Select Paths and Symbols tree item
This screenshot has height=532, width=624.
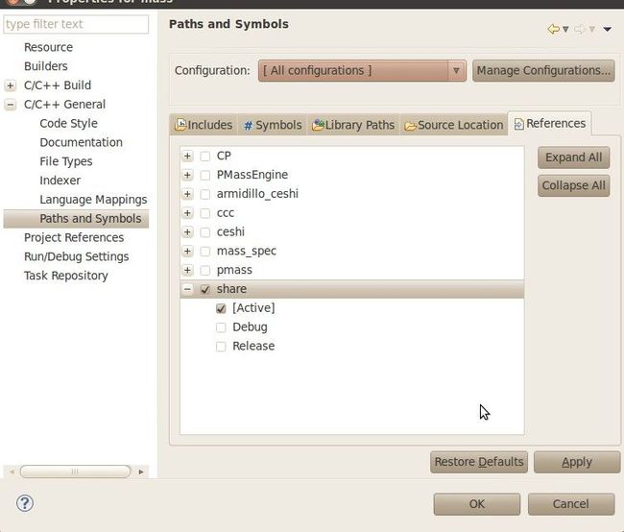(76, 219)
